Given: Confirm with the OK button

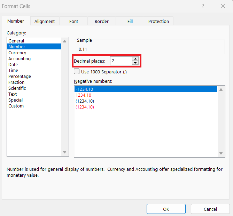Looking at the screenshot, I should (x=166, y=209).
